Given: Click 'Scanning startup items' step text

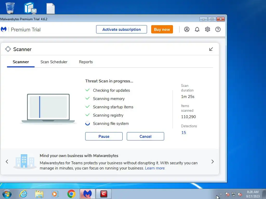Looking at the screenshot, I should 113,107.
